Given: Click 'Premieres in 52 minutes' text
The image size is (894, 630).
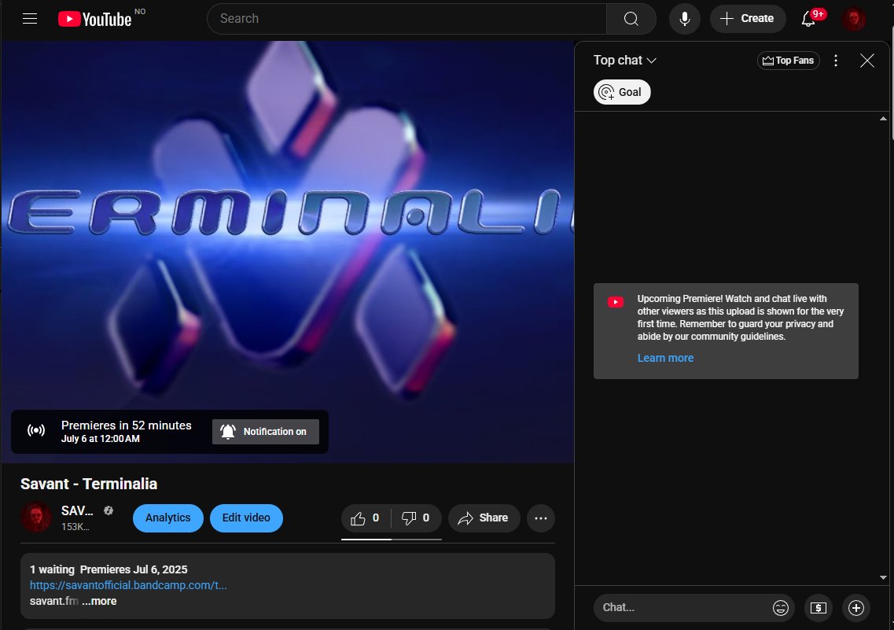Looking at the screenshot, I should point(126,426).
